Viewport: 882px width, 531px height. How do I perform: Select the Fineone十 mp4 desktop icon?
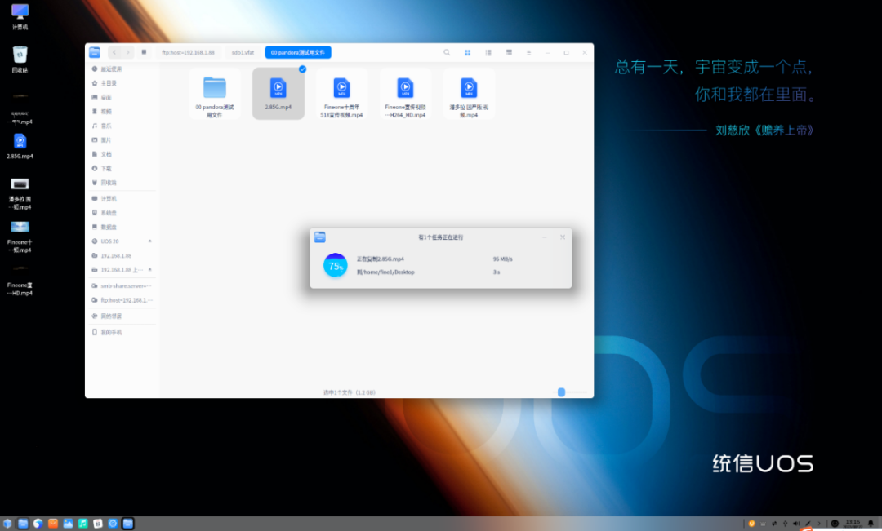20,237
